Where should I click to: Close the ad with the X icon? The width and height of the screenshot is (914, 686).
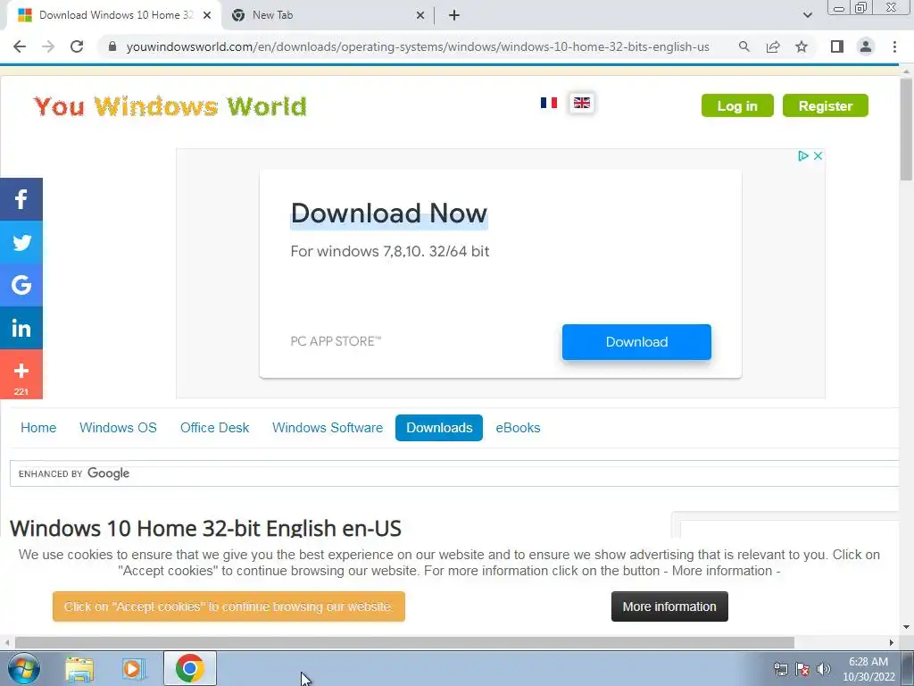pyautogui.click(x=818, y=155)
